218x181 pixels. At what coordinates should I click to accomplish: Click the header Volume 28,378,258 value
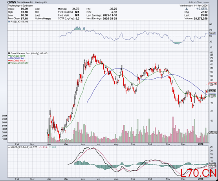click(x=201, y=18)
